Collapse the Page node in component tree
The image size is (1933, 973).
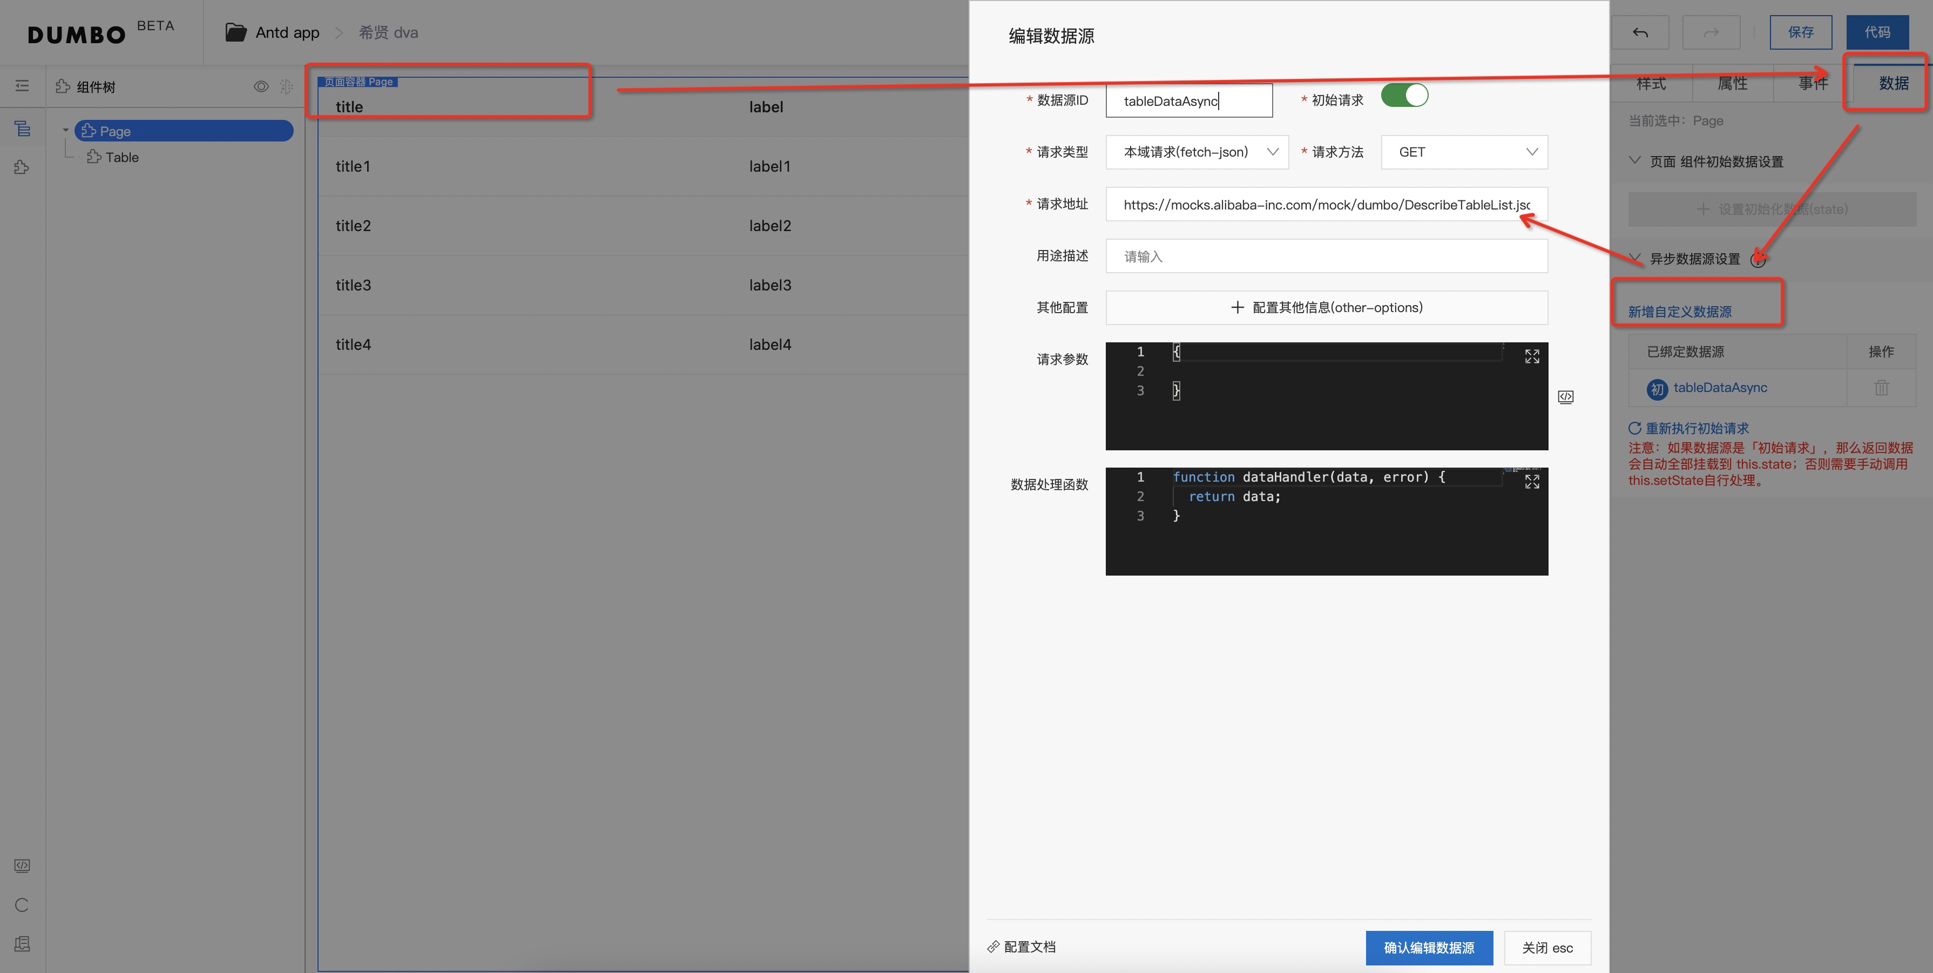click(66, 131)
